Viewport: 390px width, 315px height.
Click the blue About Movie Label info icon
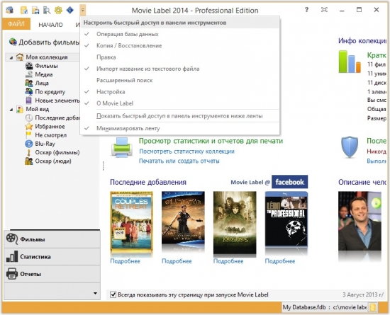coord(70,10)
